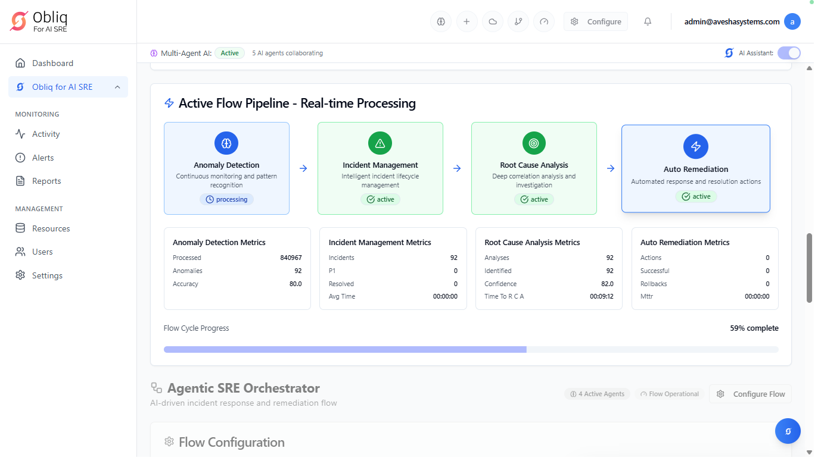Open the gauge icon in the top toolbar
818x464 pixels.
click(544, 21)
